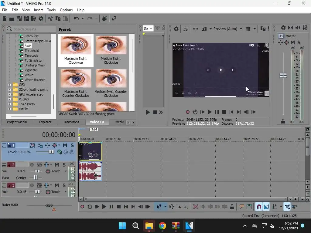Open the File menu
Image resolution: width=311 pixels, height=233 pixels.
click(x=5, y=10)
